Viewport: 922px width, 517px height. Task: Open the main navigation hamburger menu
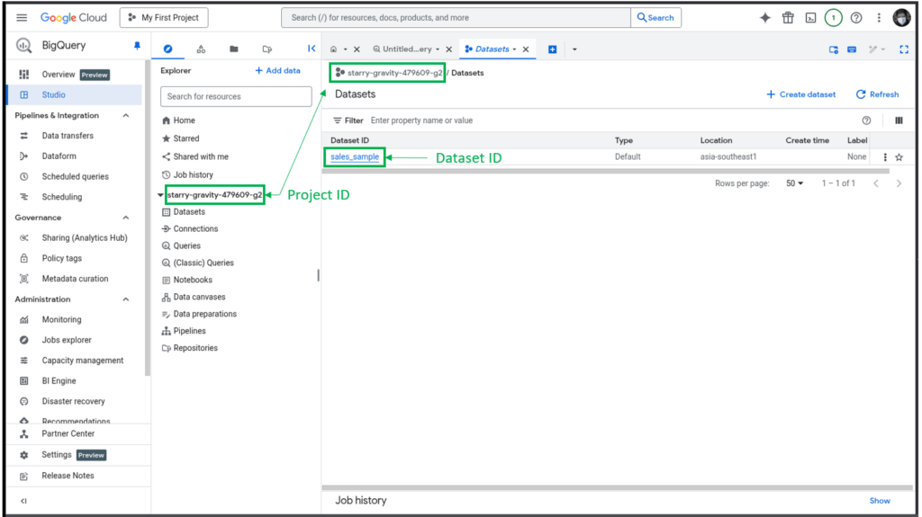22,18
